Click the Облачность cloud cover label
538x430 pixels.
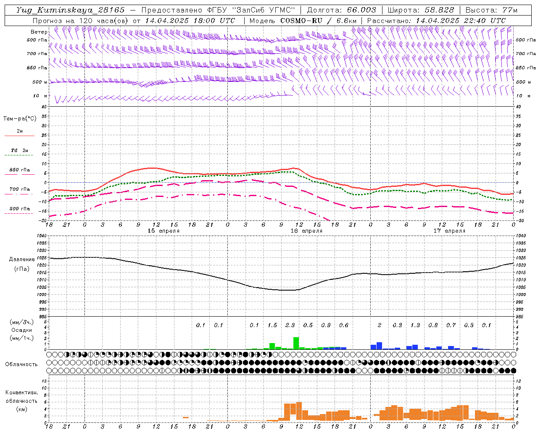pos(21,364)
